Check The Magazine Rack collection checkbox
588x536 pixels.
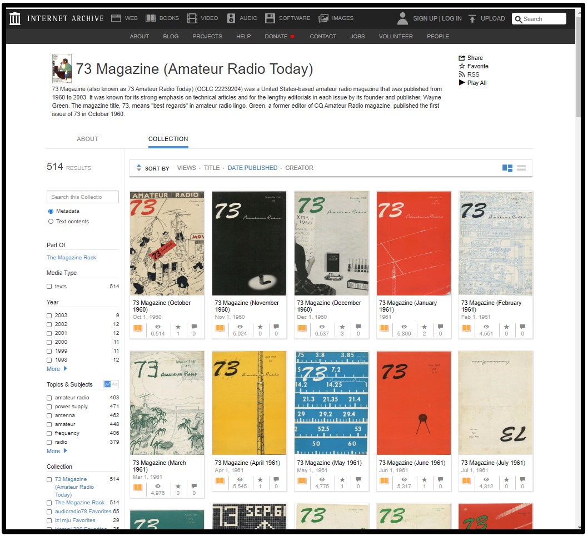point(49,503)
